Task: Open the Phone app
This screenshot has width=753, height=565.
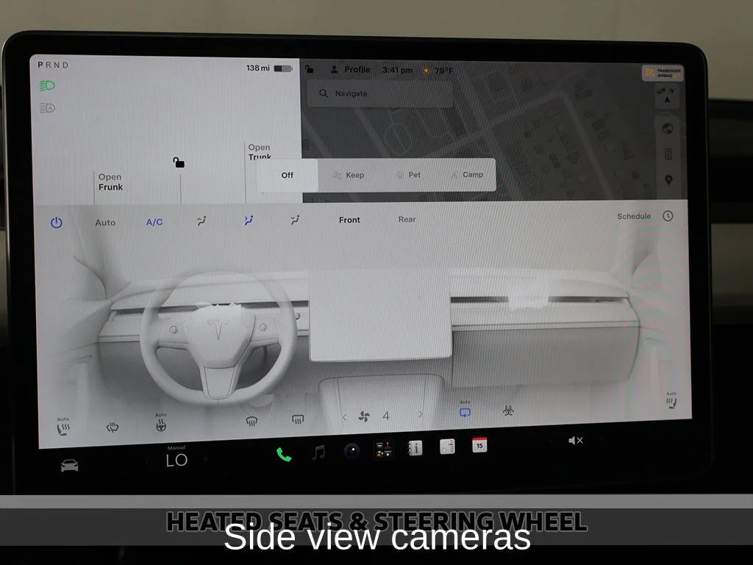Action: [284, 454]
